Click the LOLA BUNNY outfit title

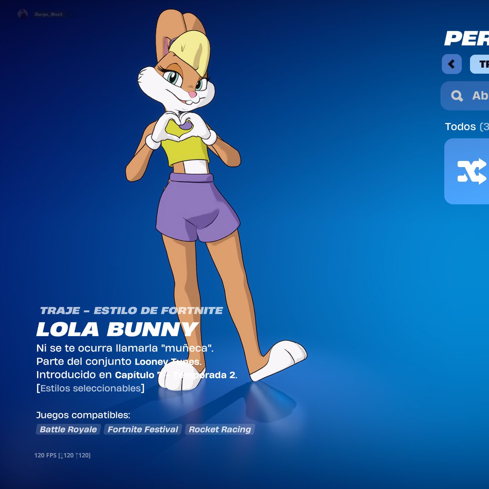click(x=117, y=329)
